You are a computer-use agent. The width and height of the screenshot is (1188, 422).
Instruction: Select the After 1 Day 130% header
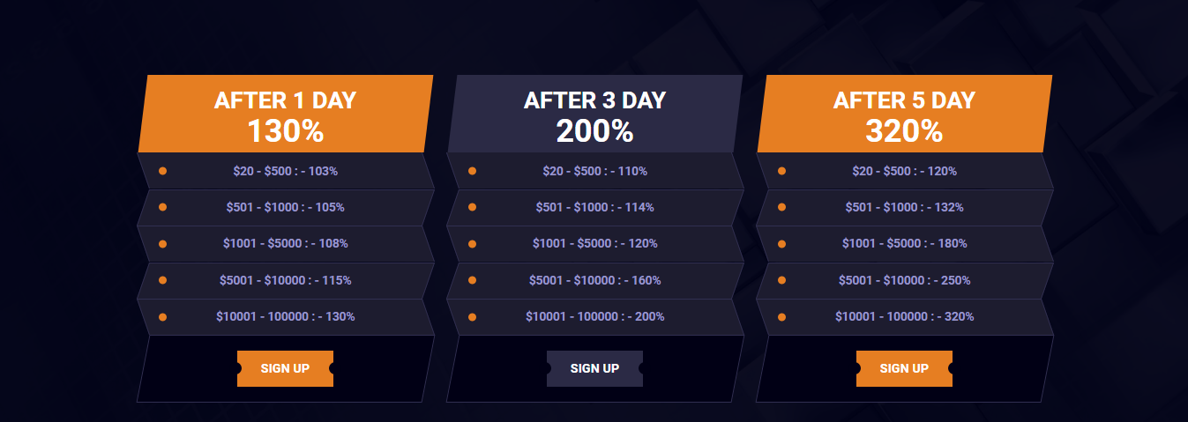pyautogui.click(x=286, y=114)
